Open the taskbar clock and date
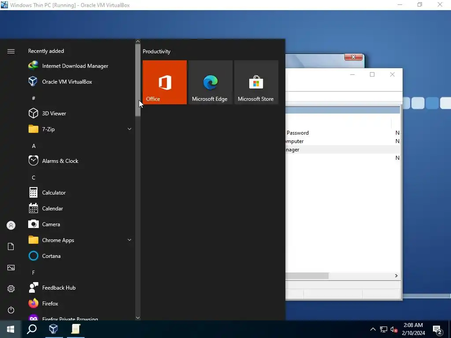 point(413,329)
